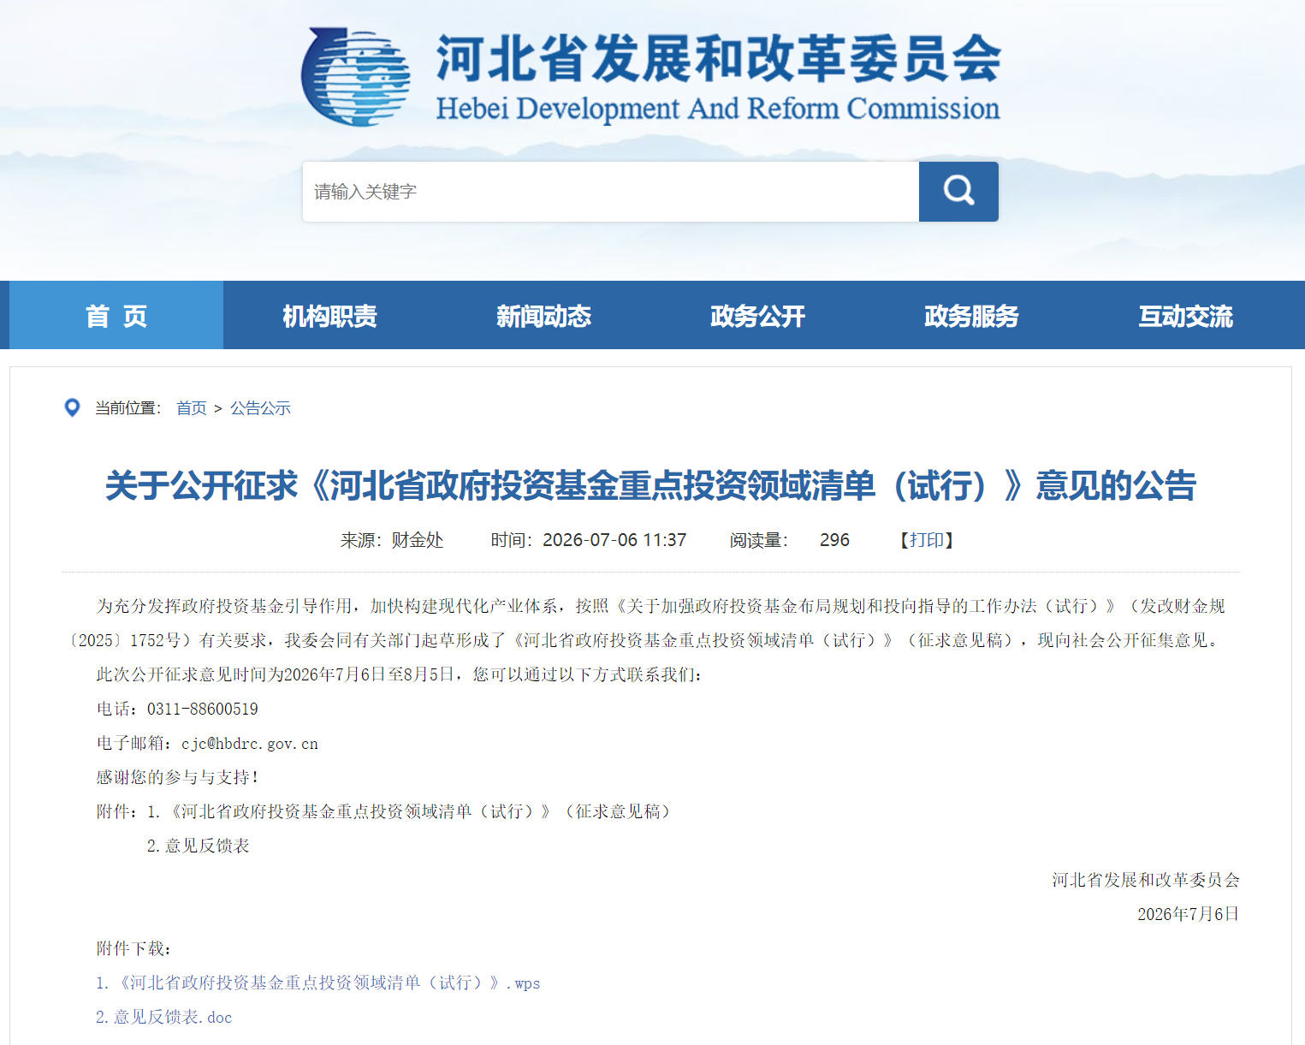Open the 政务公开 navigation tab
The height and width of the screenshot is (1045, 1305).
[758, 316]
